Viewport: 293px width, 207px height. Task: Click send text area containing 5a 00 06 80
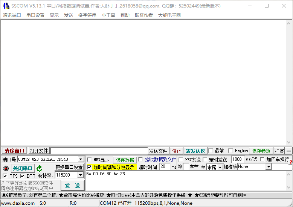pyautogui.click(x=186, y=181)
